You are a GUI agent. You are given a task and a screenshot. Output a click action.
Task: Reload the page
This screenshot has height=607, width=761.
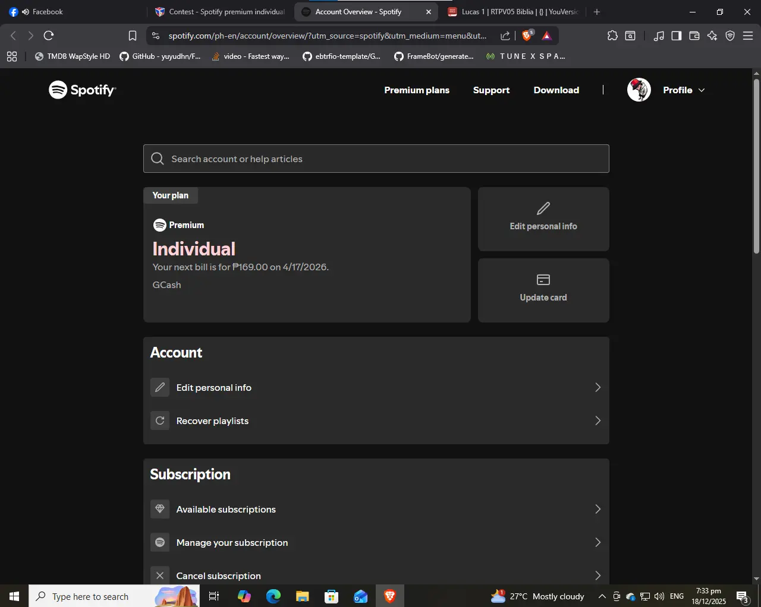point(49,36)
